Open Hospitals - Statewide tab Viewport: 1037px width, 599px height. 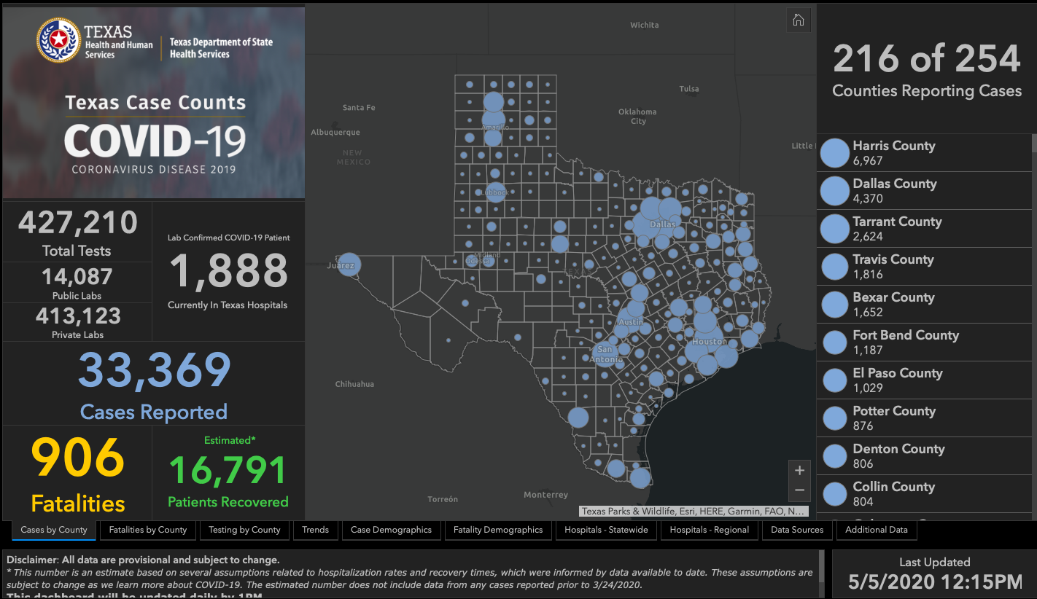(x=606, y=530)
